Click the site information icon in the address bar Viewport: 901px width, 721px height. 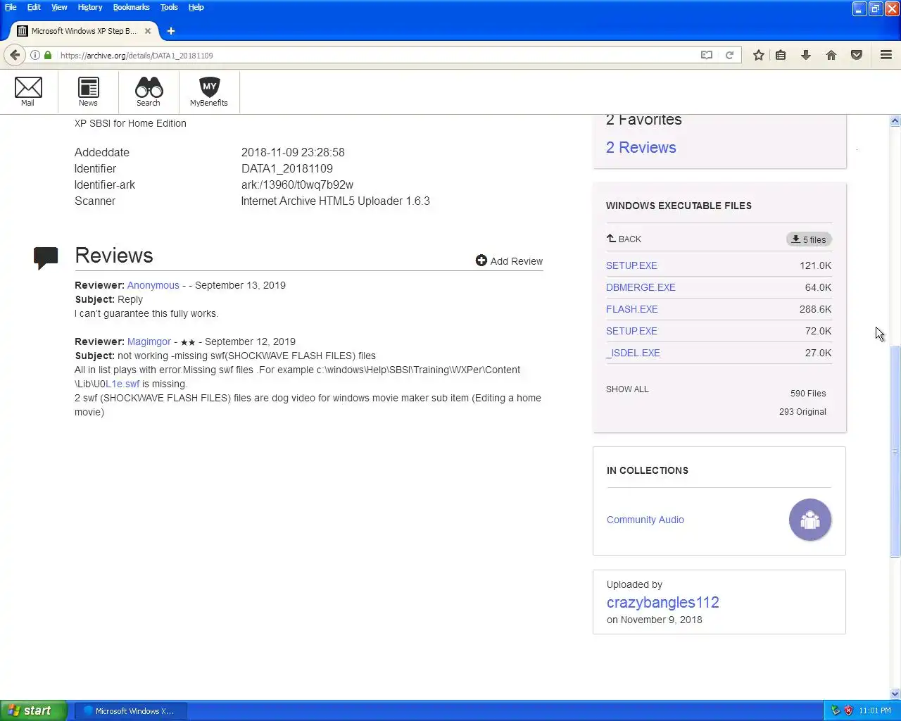35,55
